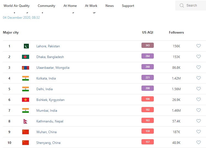The height and width of the screenshot is (148, 206).
Task: Click the magnifying glass search icon
Action: tap(182, 6)
